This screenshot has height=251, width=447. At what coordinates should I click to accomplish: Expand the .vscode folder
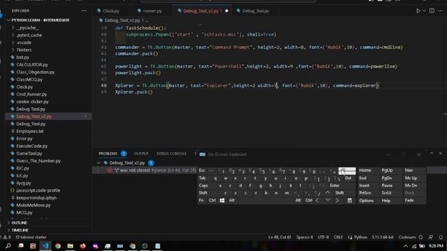coord(24,43)
